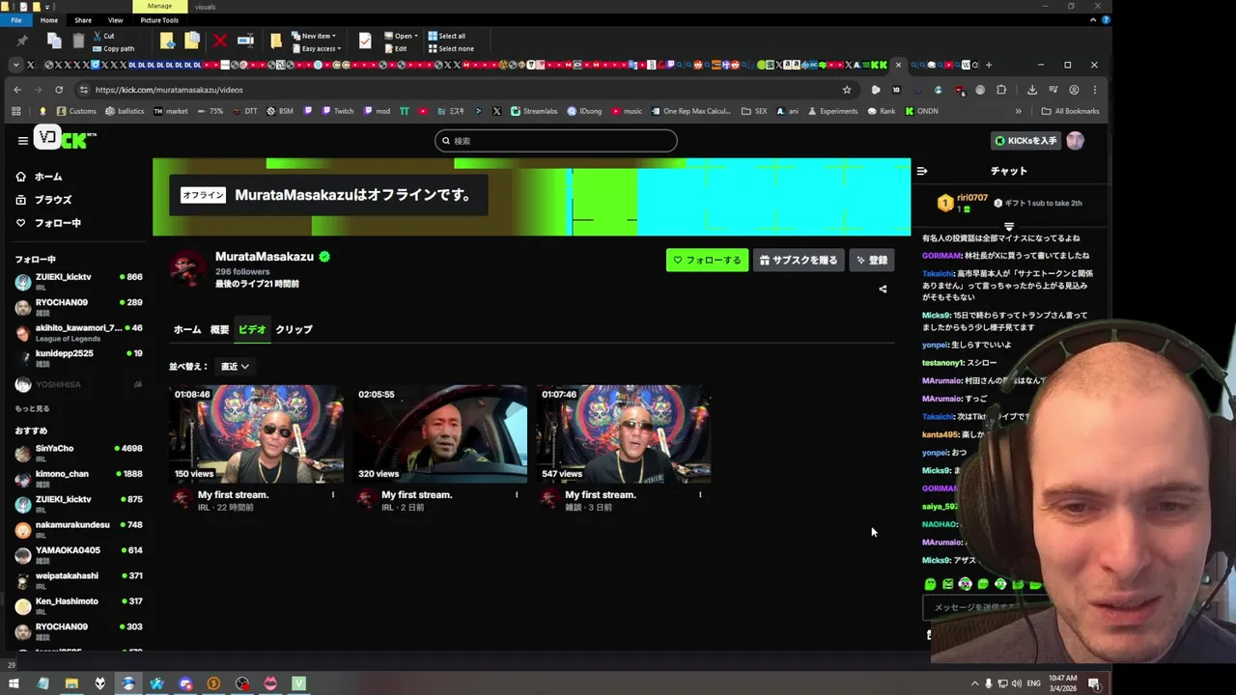Click the user avatar on Kick header
Image resolution: width=1236 pixels, height=695 pixels.
1075,141
